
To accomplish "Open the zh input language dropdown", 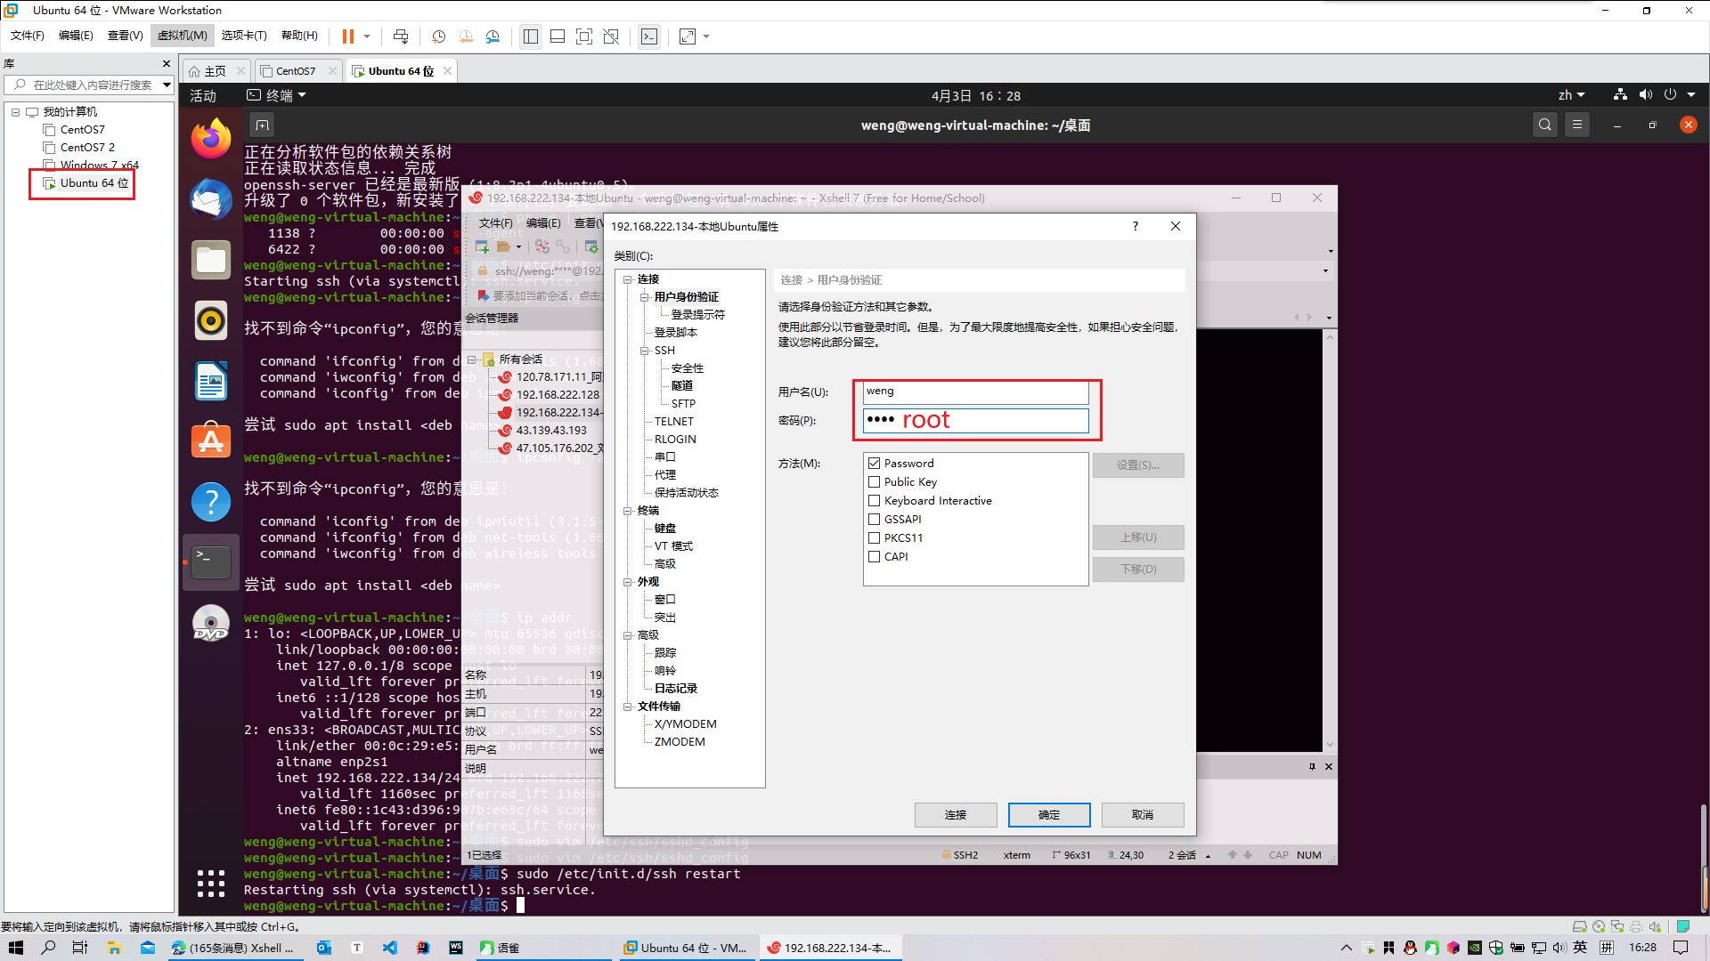I will coord(1571,95).
